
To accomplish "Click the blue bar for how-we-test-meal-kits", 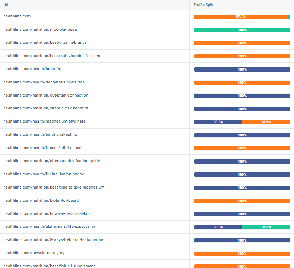I will pos(242,214).
